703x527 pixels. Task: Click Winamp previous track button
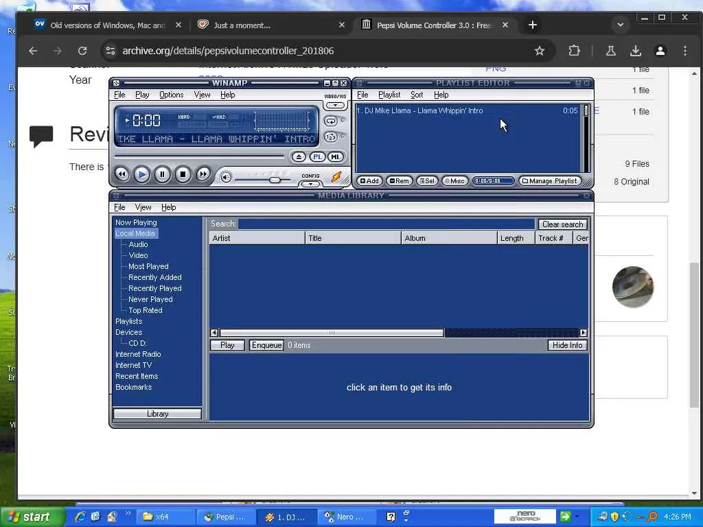(122, 174)
